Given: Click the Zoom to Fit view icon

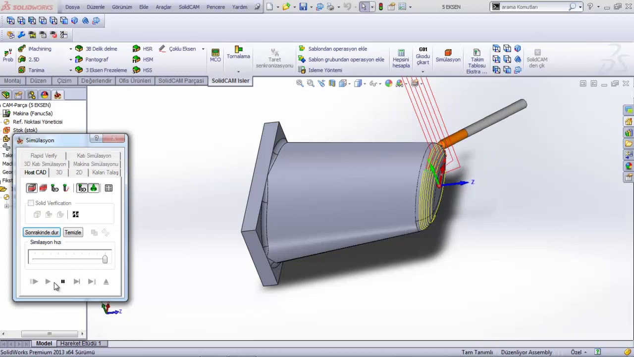Looking at the screenshot, I should pyautogui.click(x=300, y=83).
